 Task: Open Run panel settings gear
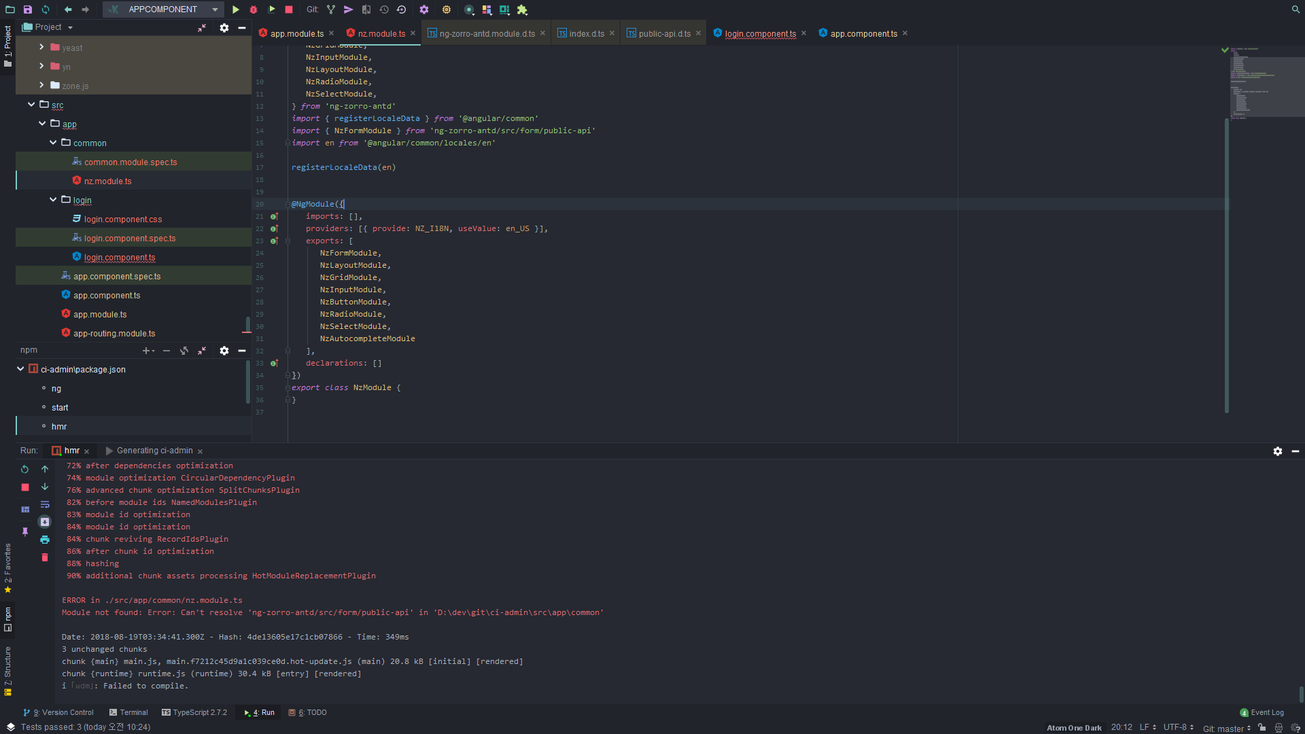click(x=1278, y=451)
